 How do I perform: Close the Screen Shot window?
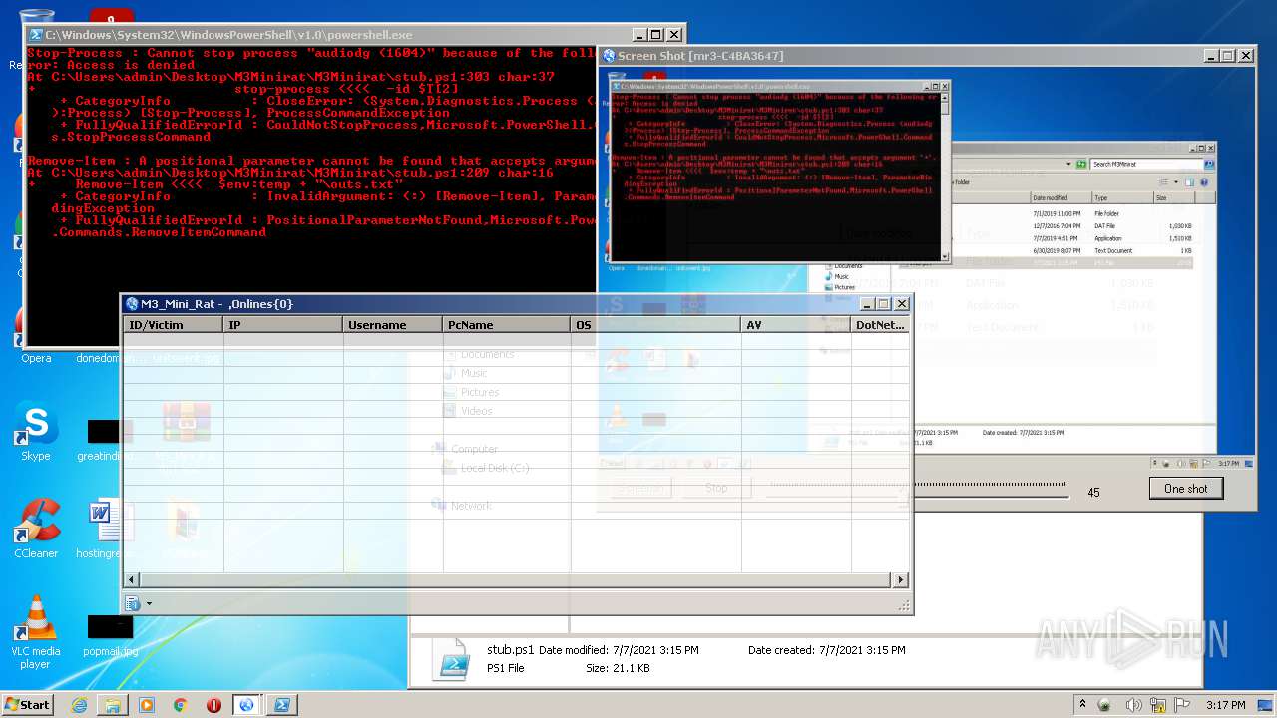[x=1245, y=56]
